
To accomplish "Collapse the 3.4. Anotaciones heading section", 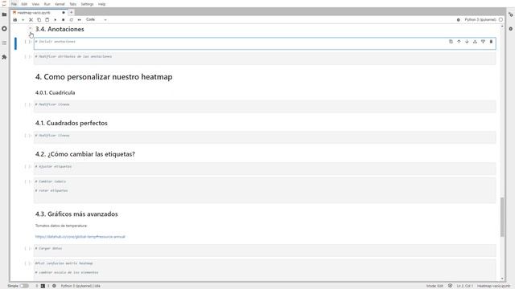I will coord(31,29).
